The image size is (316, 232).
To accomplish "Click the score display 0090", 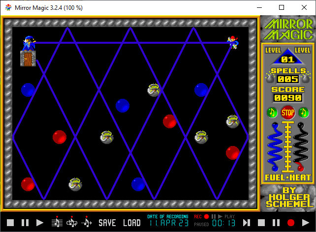I will [x=288, y=98].
